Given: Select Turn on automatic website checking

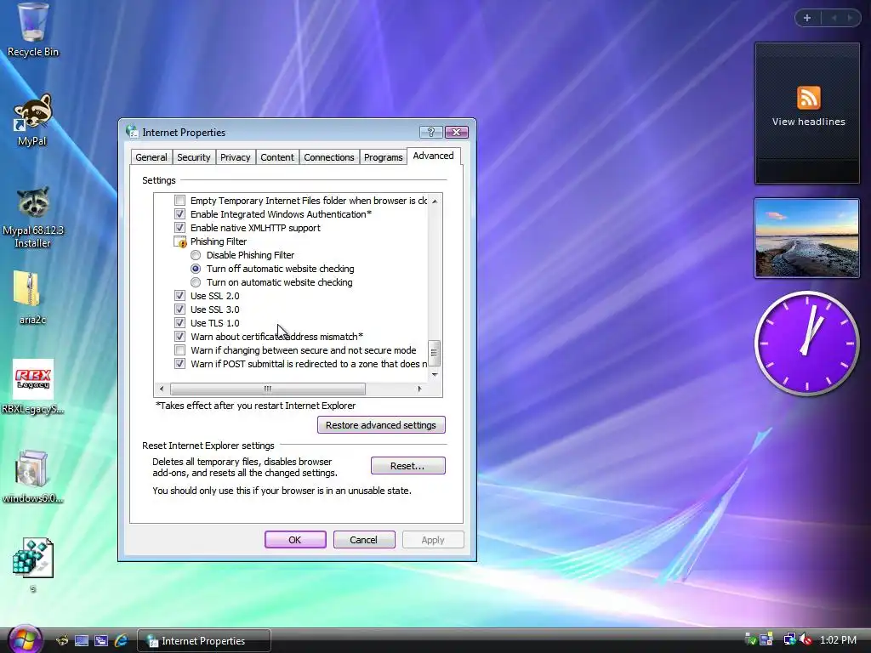Looking at the screenshot, I should [x=196, y=282].
